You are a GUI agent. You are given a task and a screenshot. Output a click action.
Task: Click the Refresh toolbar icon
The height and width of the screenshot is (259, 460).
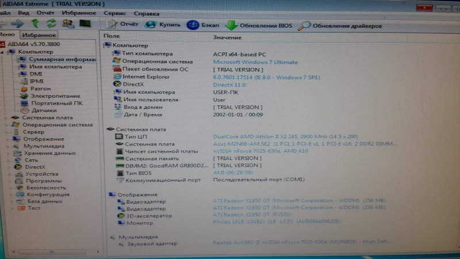coord(51,24)
